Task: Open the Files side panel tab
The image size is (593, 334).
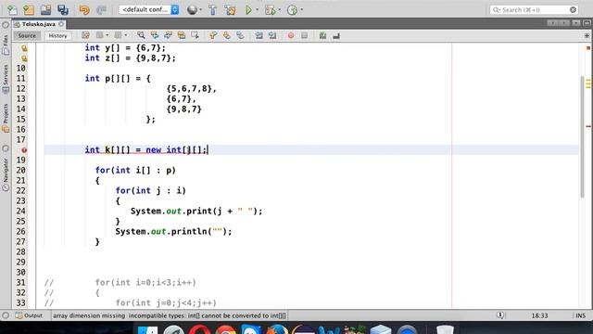Action: (6, 45)
